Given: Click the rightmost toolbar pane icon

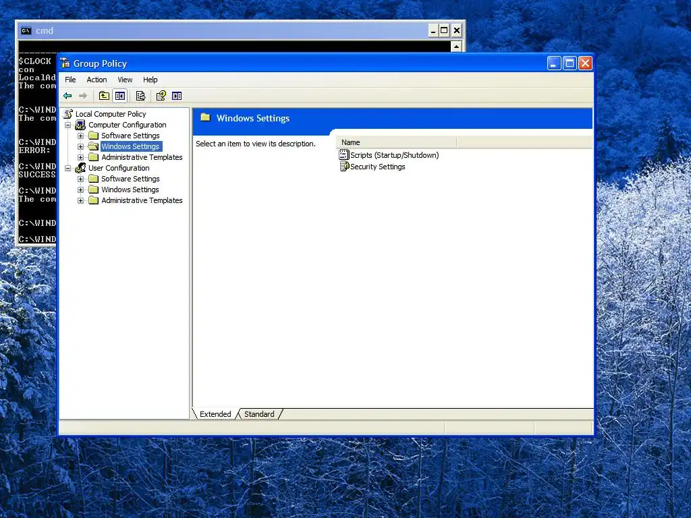Looking at the screenshot, I should pyautogui.click(x=177, y=96).
